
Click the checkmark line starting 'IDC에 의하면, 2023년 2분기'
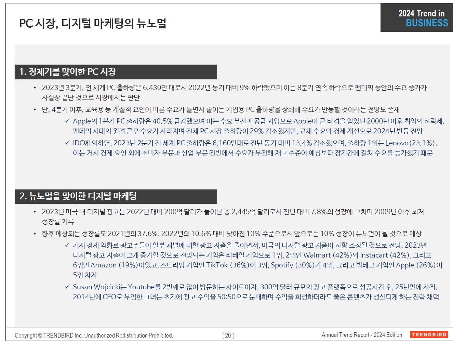(x=255, y=143)
